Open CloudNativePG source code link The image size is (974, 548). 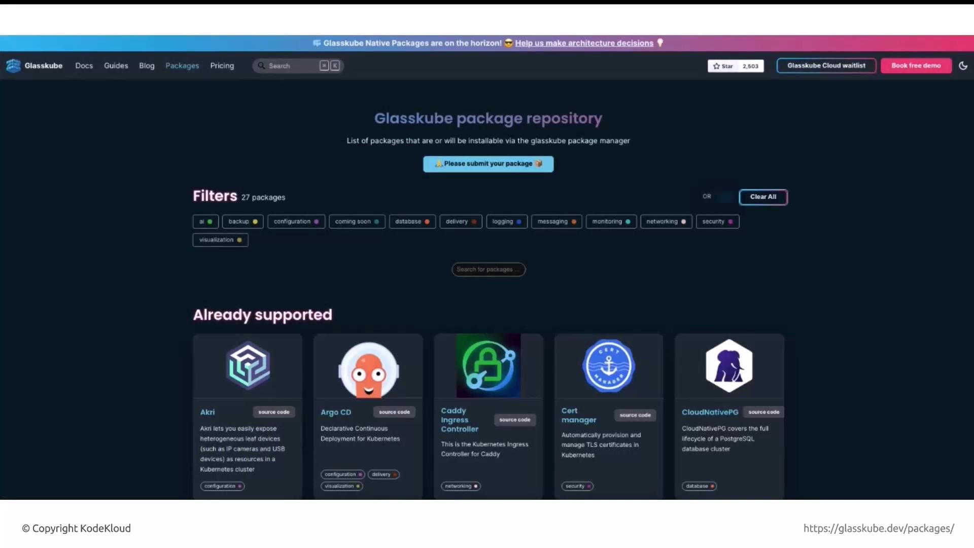[x=763, y=412]
